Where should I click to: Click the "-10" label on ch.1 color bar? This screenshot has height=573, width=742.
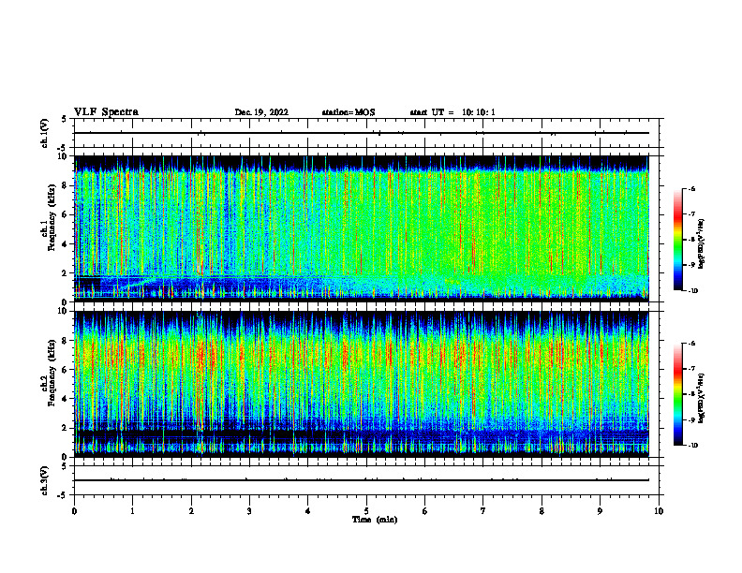point(693,291)
